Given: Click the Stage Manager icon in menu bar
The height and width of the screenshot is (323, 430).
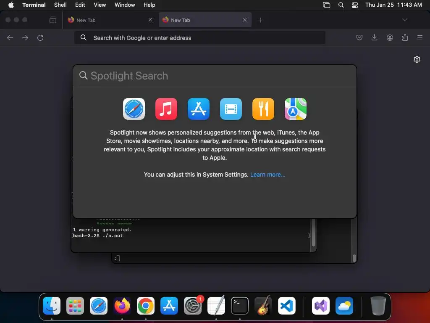Looking at the screenshot, I should [326, 5].
